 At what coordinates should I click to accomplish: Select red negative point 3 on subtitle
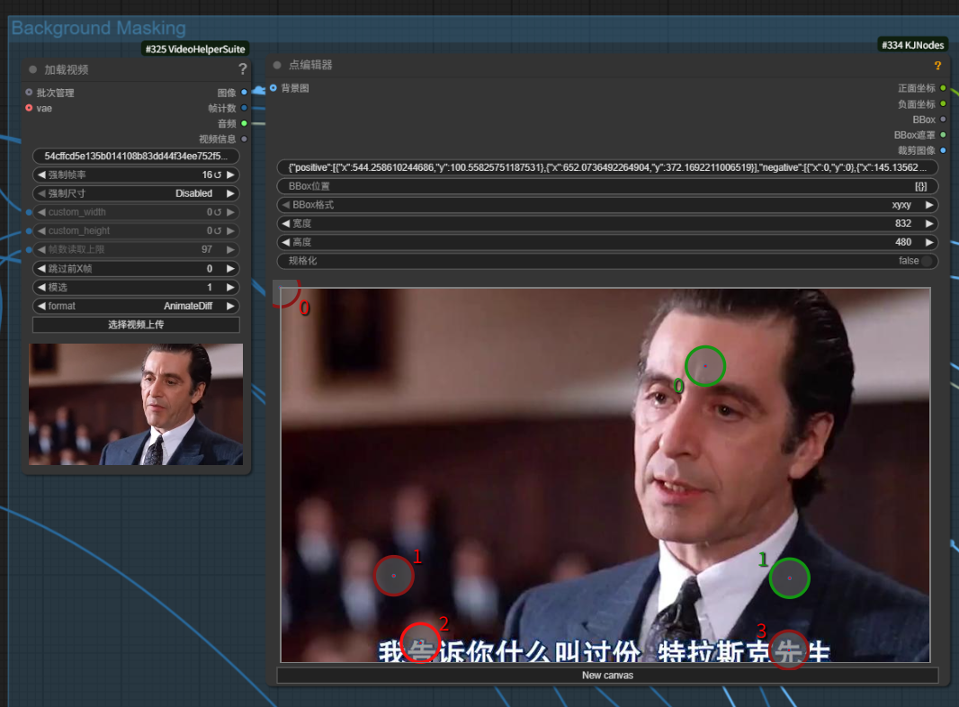tap(788, 649)
